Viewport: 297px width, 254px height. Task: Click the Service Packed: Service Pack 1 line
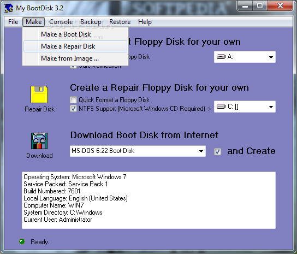coord(66,184)
